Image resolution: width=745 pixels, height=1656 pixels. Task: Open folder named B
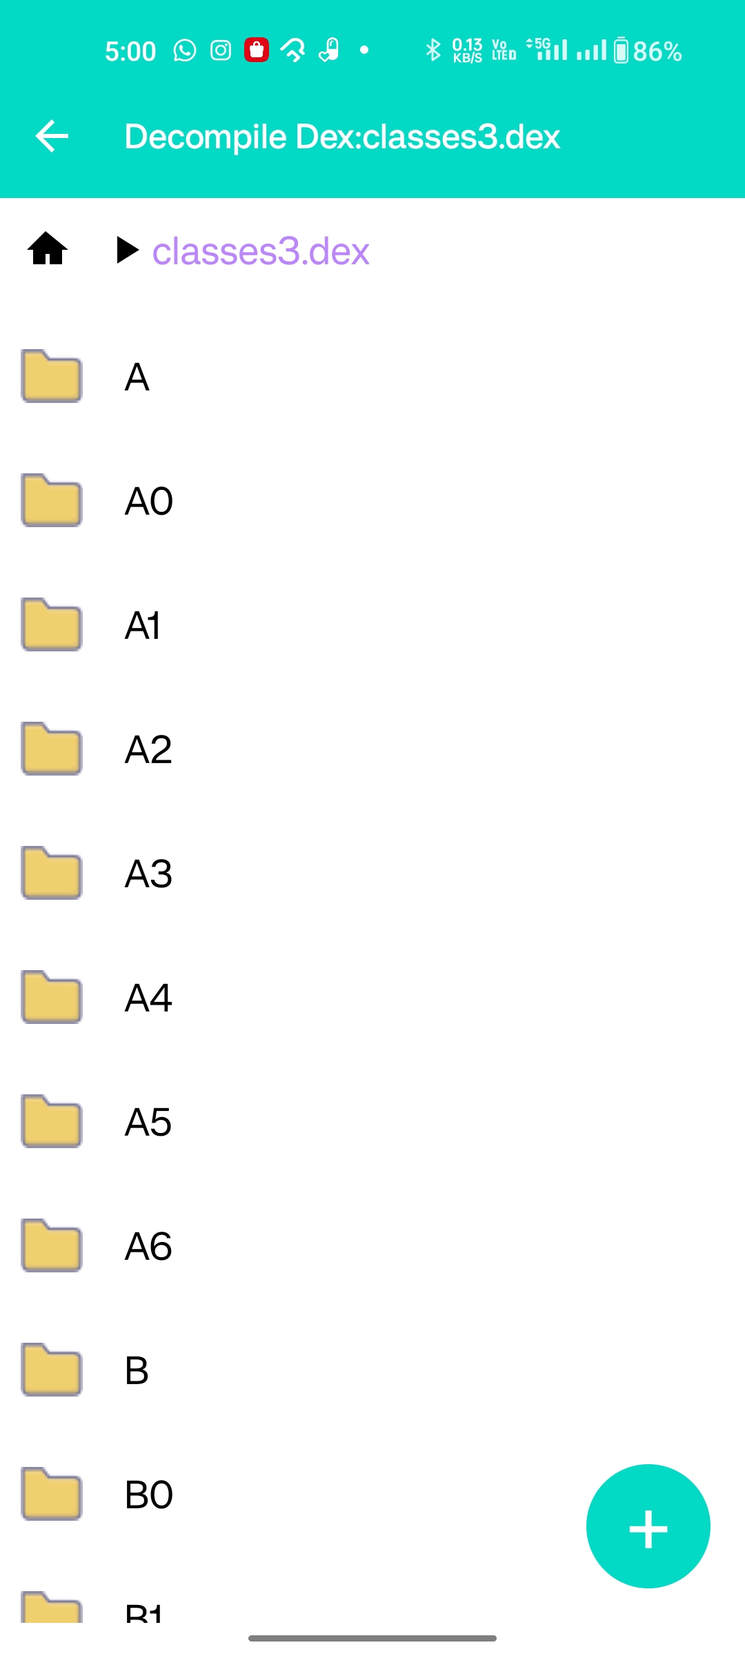click(372, 1370)
